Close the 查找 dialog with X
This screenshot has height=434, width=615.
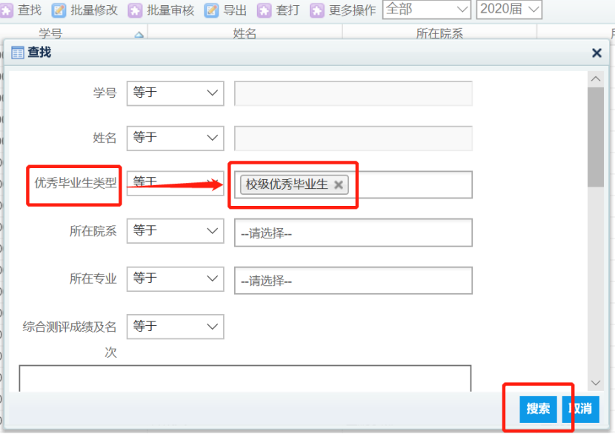tap(596, 53)
